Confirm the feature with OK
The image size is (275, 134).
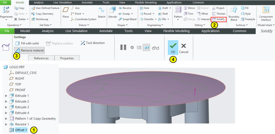coord(173,48)
